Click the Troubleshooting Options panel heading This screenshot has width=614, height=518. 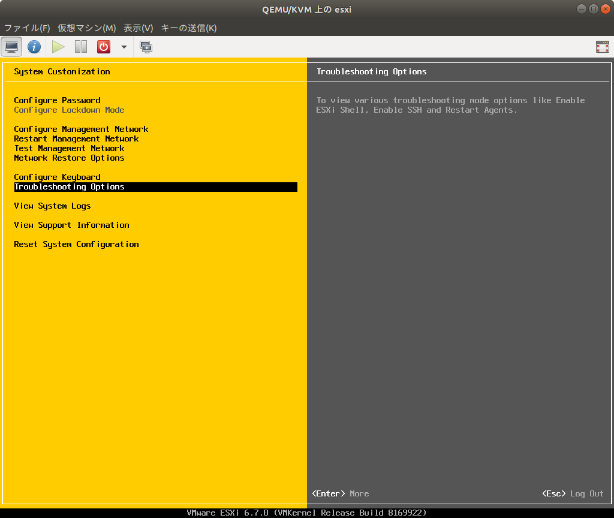click(x=371, y=72)
